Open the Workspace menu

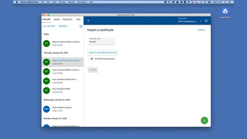tap(82, 2)
